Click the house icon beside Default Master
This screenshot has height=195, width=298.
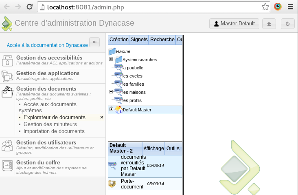coord(118,110)
